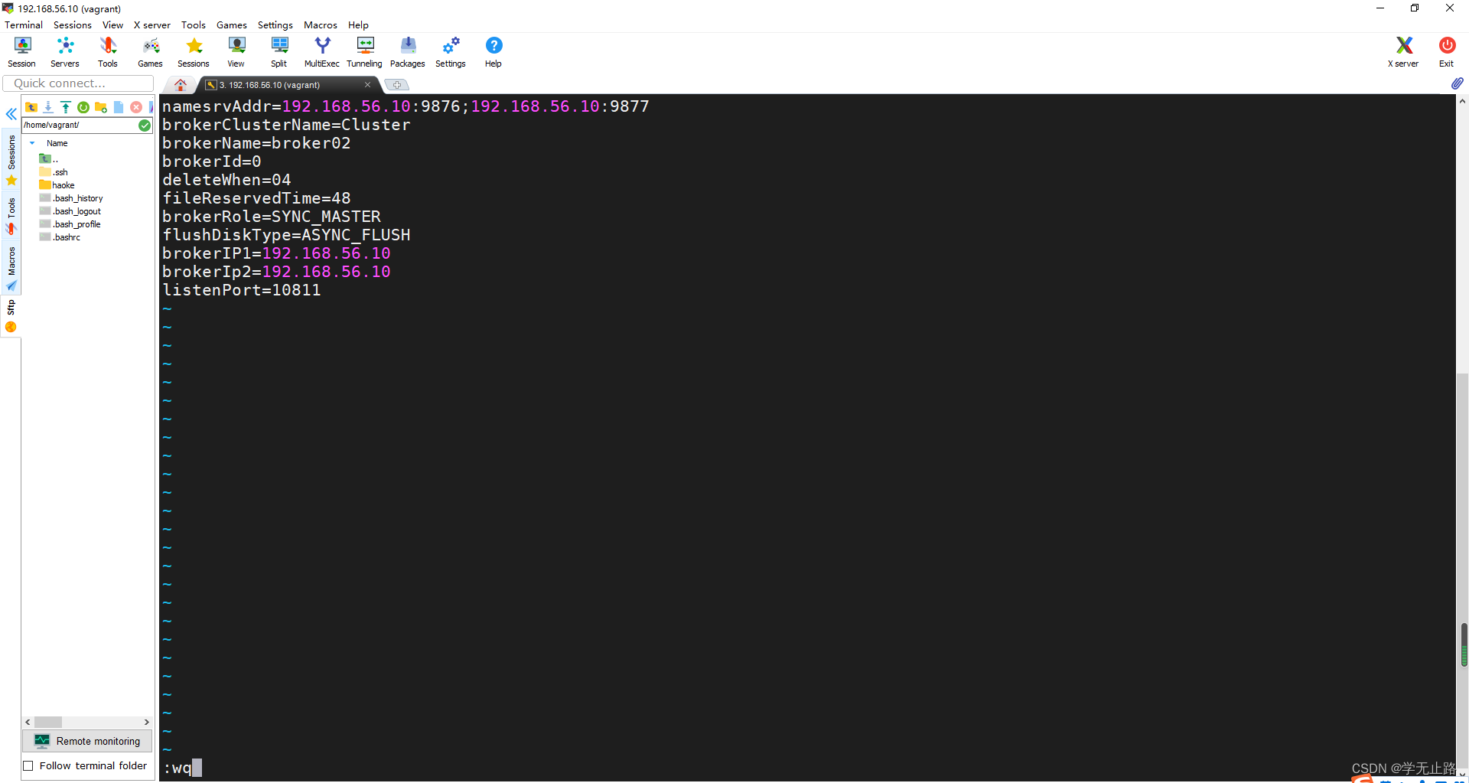
Task: Click the Quick connect input field
Action: click(78, 83)
